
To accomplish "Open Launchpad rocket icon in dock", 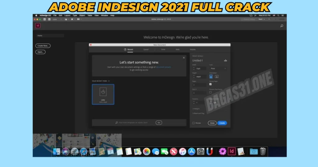I will tap(75, 151).
